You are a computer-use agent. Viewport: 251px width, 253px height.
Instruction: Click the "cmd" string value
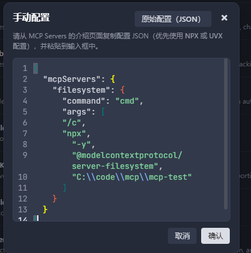pyautogui.click(x=127, y=101)
